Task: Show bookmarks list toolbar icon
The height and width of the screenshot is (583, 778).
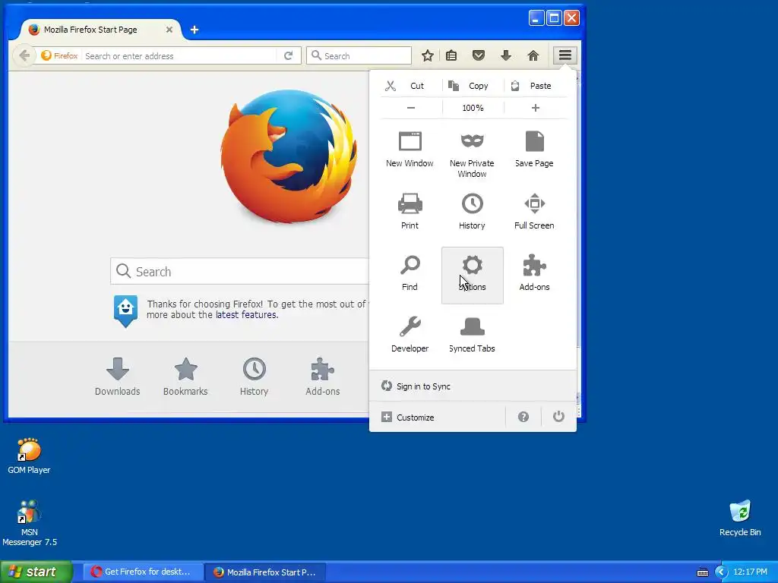Action: [x=451, y=55]
